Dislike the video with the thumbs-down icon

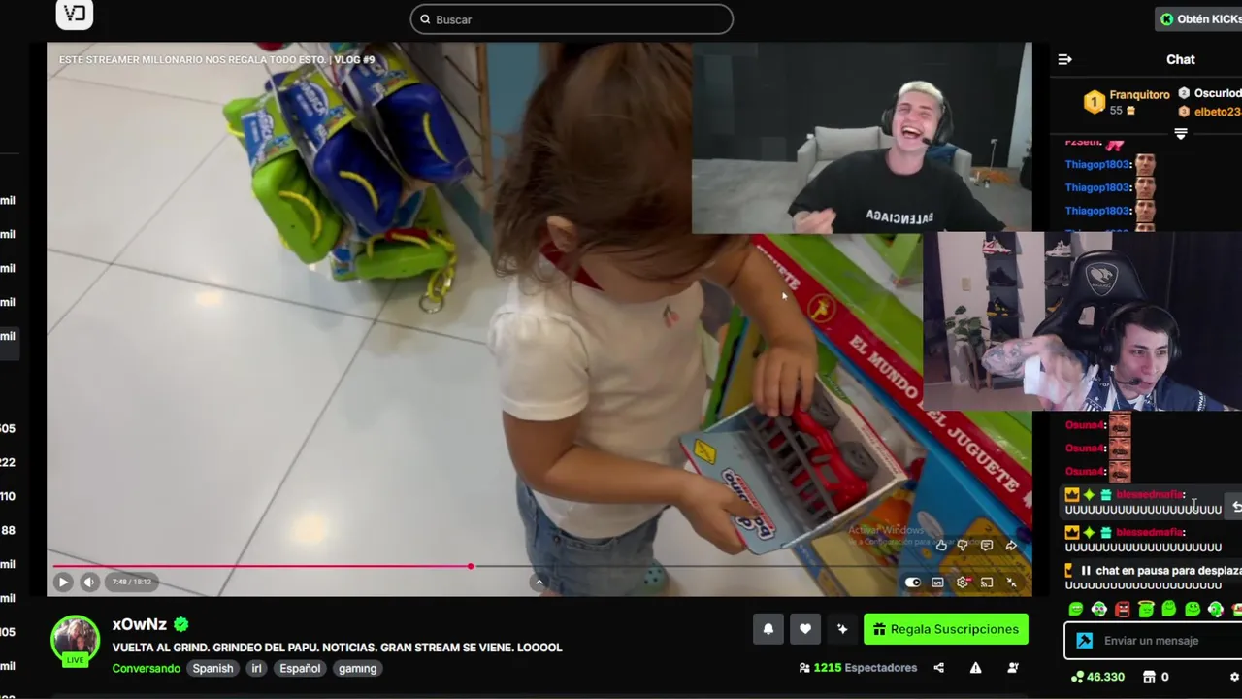click(x=963, y=546)
